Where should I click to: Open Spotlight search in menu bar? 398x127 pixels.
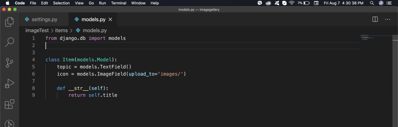[x=372, y=3]
